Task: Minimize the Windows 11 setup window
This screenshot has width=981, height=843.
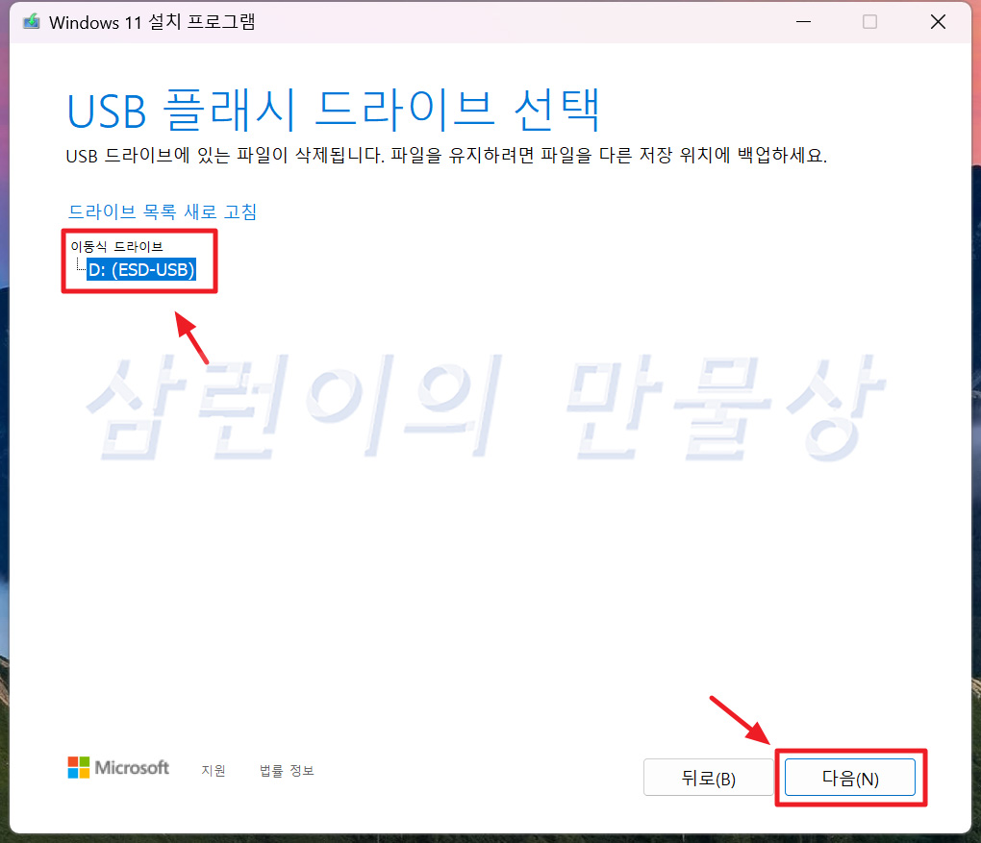Action: (803, 22)
